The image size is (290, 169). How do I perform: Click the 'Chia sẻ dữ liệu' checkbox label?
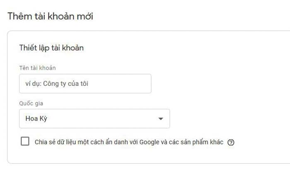click(x=129, y=142)
